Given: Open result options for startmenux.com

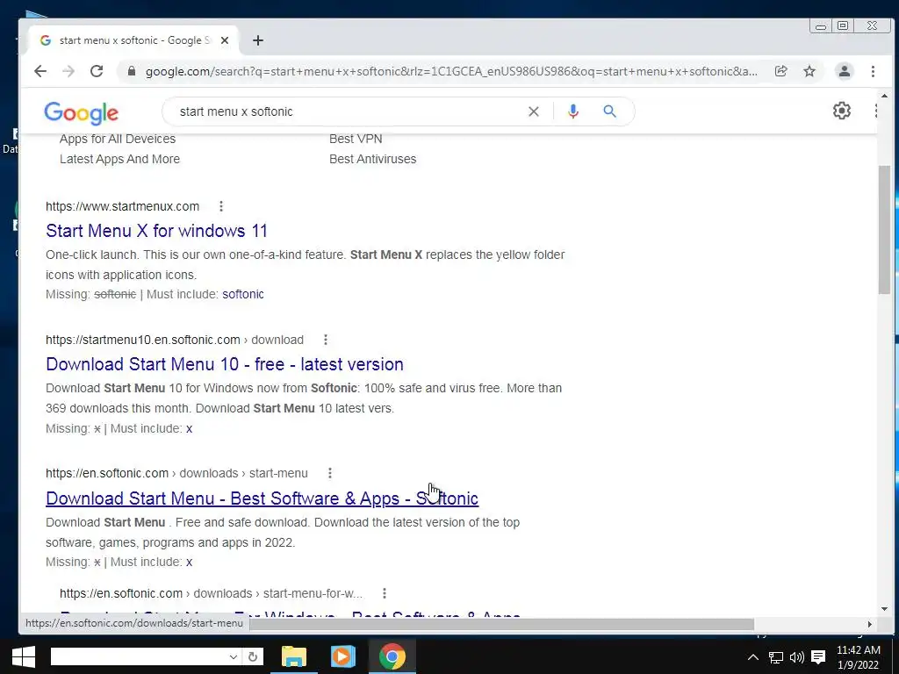Looking at the screenshot, I should (x=220, y=205).
